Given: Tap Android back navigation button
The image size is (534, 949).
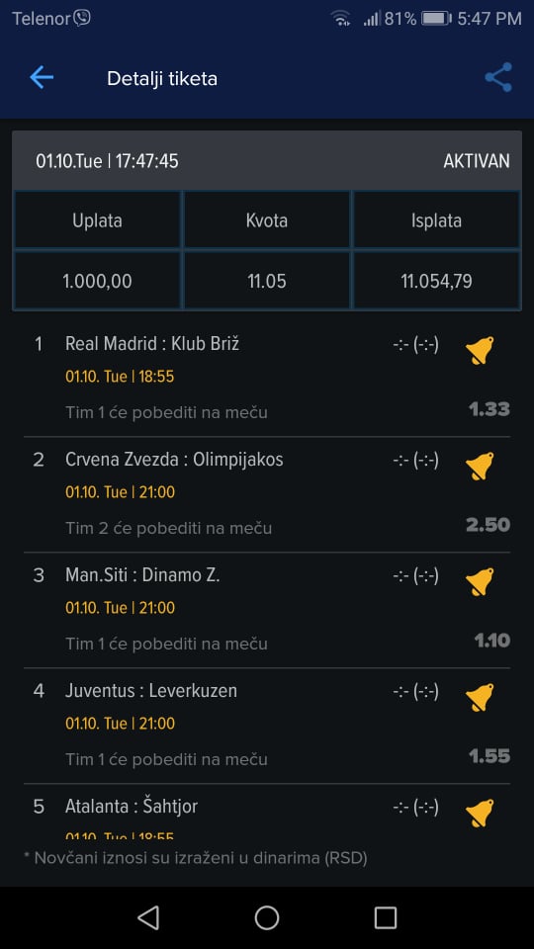Looking at the screenshot, I should tap(148, 917).
